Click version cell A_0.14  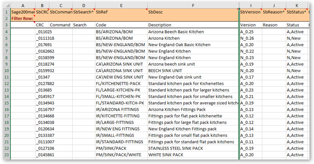coord(251,129)
